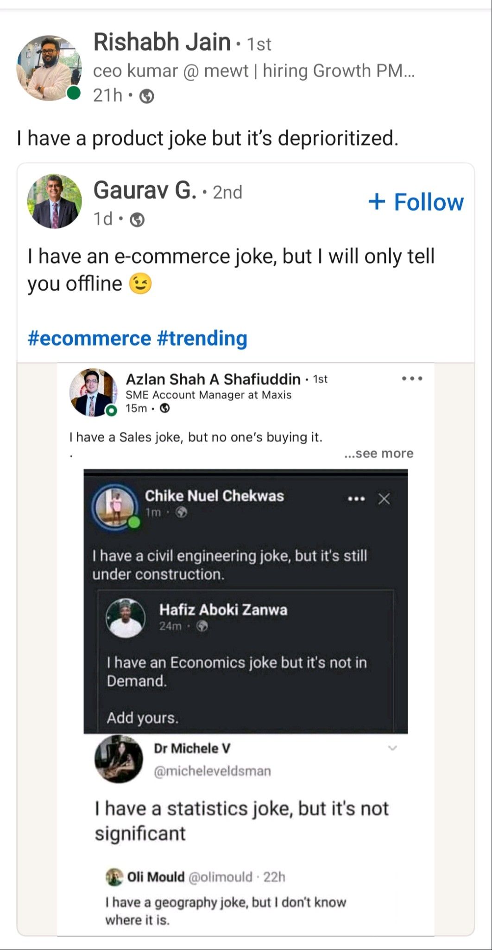This screenshot has width=492, height=950.
Task: Click Rishabh's green online status dot
Action: (x=74, y=93)
